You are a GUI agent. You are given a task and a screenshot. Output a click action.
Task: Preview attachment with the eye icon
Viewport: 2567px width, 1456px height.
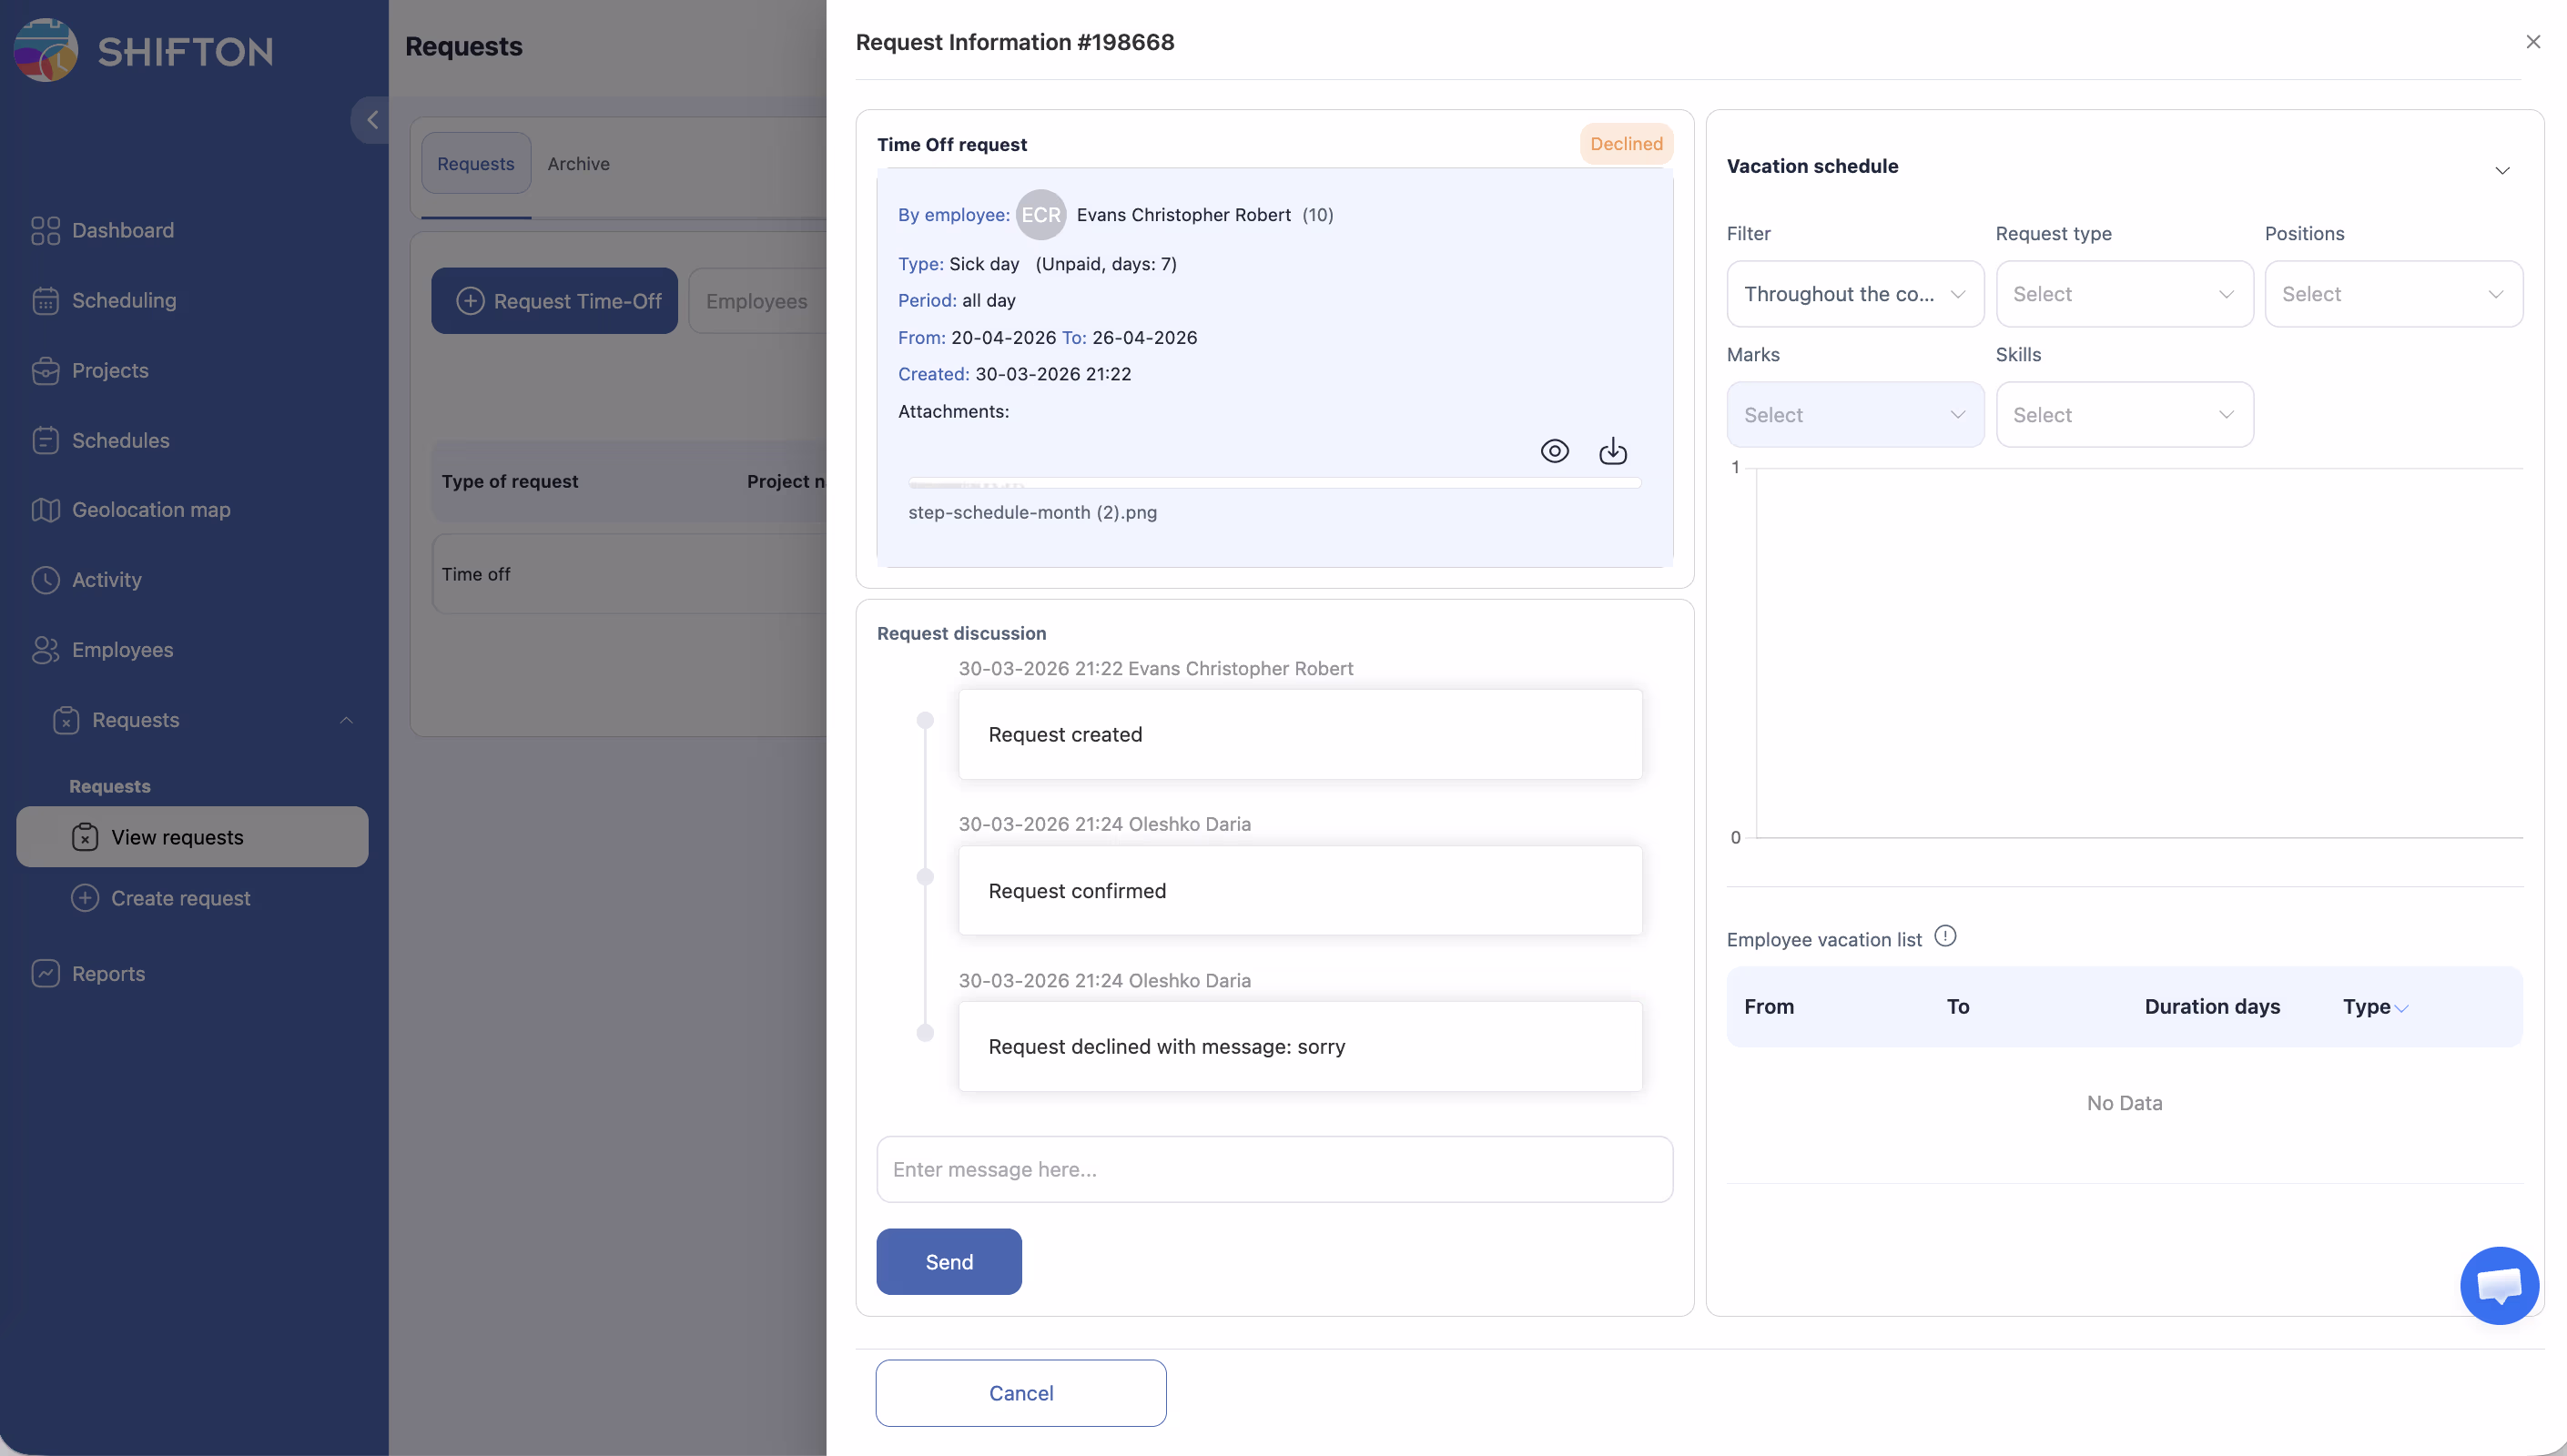[1554, 451]
